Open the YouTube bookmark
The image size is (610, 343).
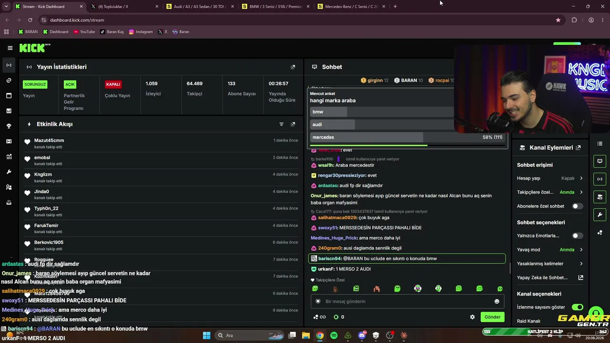point(84,32)
